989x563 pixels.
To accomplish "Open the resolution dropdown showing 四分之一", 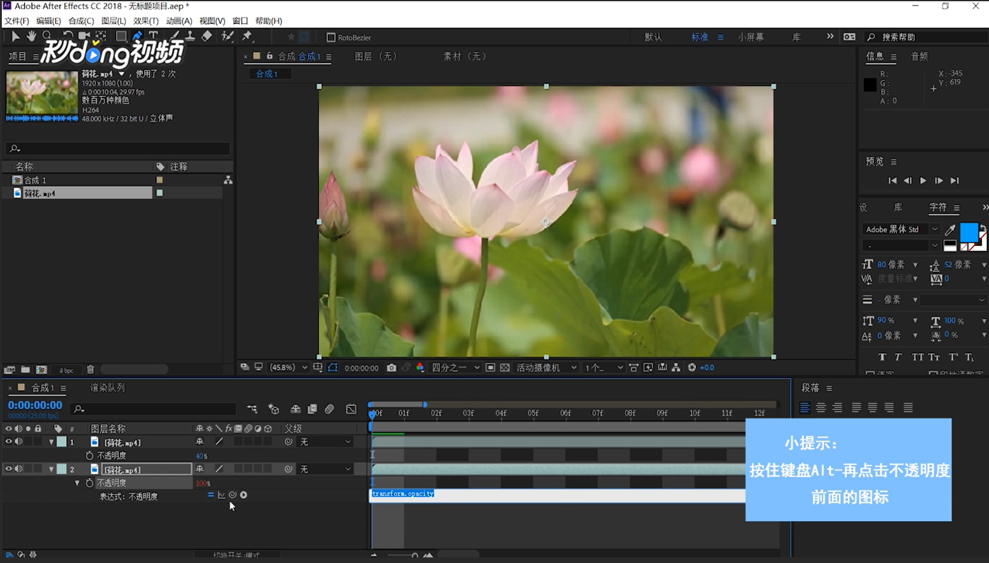I will tap(455, 368).
